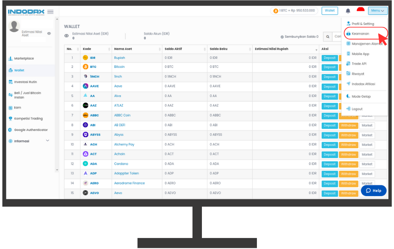Open Indodax Afiliasi menu item
This screenshot has width=394, height=249.
point(361,84)
